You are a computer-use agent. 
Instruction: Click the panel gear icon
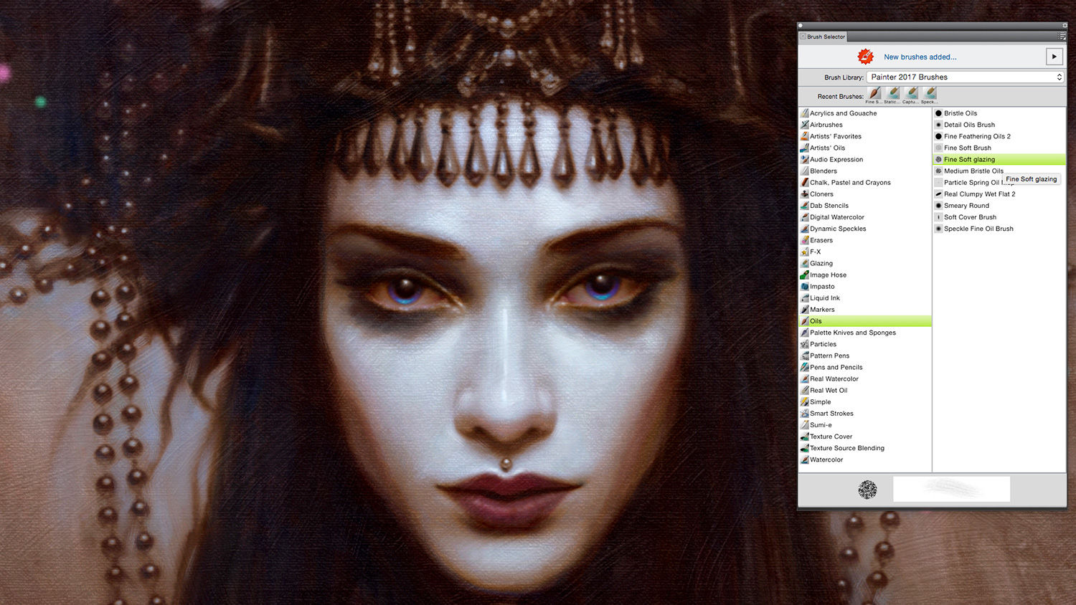click(1065, 25)
